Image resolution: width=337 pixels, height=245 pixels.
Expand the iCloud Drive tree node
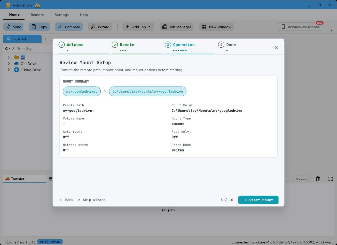9,70
